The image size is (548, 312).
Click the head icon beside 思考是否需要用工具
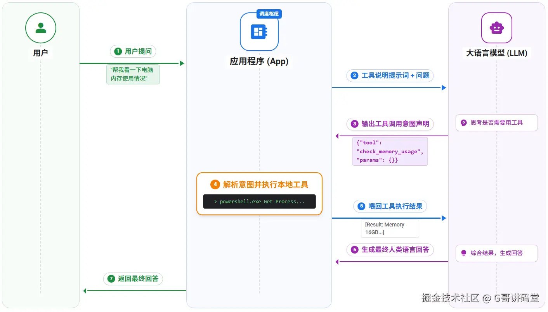(x=463, y=123)
